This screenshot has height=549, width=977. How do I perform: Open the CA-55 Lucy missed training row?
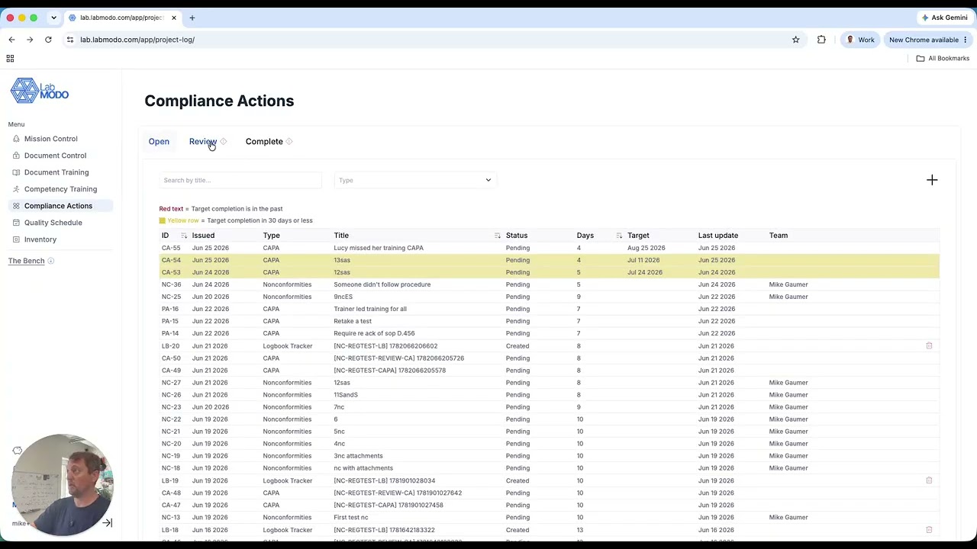(x=550, y=248)
